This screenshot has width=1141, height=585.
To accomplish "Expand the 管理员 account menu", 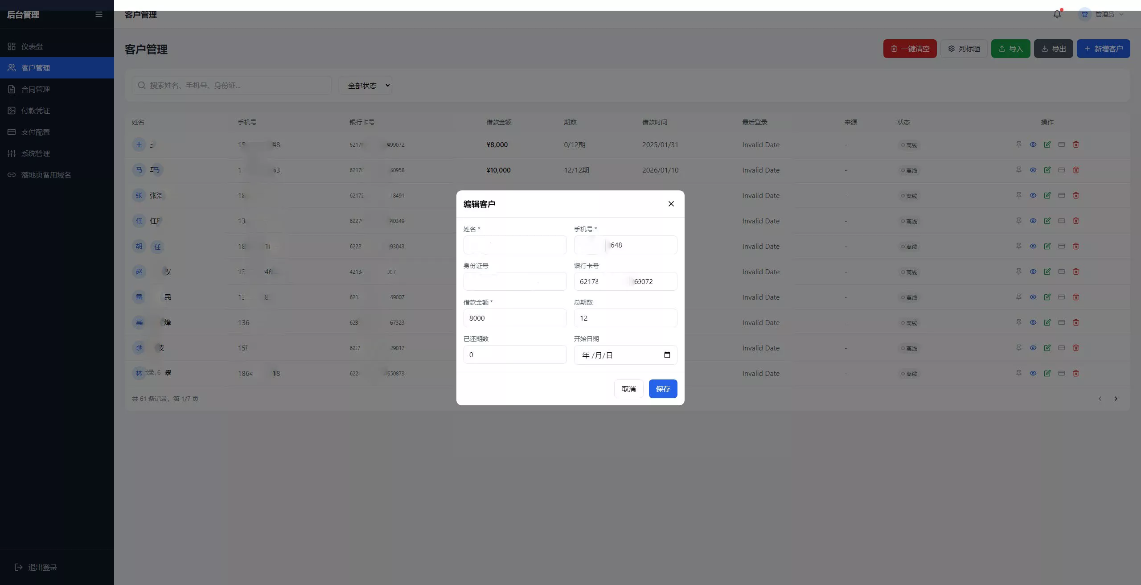I will point(1104,14).
